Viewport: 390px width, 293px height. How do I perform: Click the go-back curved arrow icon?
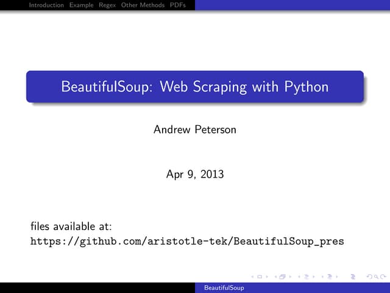[368, 277]
